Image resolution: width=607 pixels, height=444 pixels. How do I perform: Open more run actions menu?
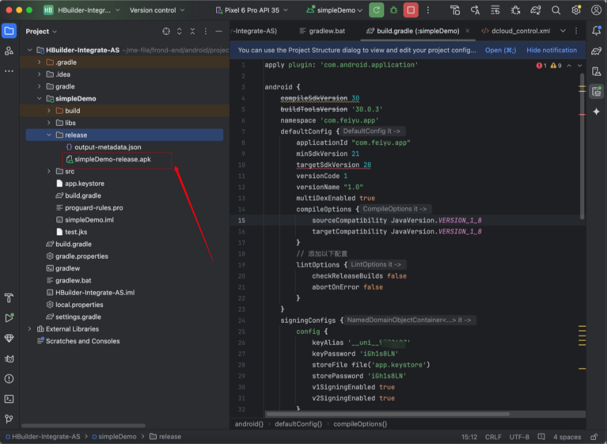(x=428, y=10)
